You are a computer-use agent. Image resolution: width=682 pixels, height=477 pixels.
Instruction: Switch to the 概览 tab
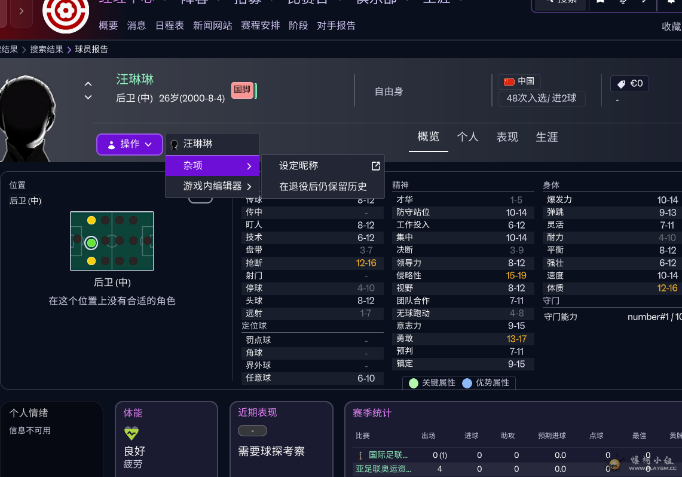click(x=429, y=137)
